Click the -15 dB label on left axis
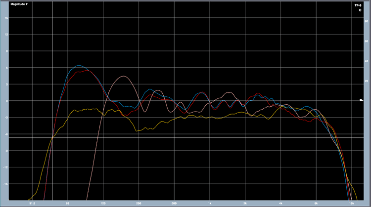 (5, 184)
